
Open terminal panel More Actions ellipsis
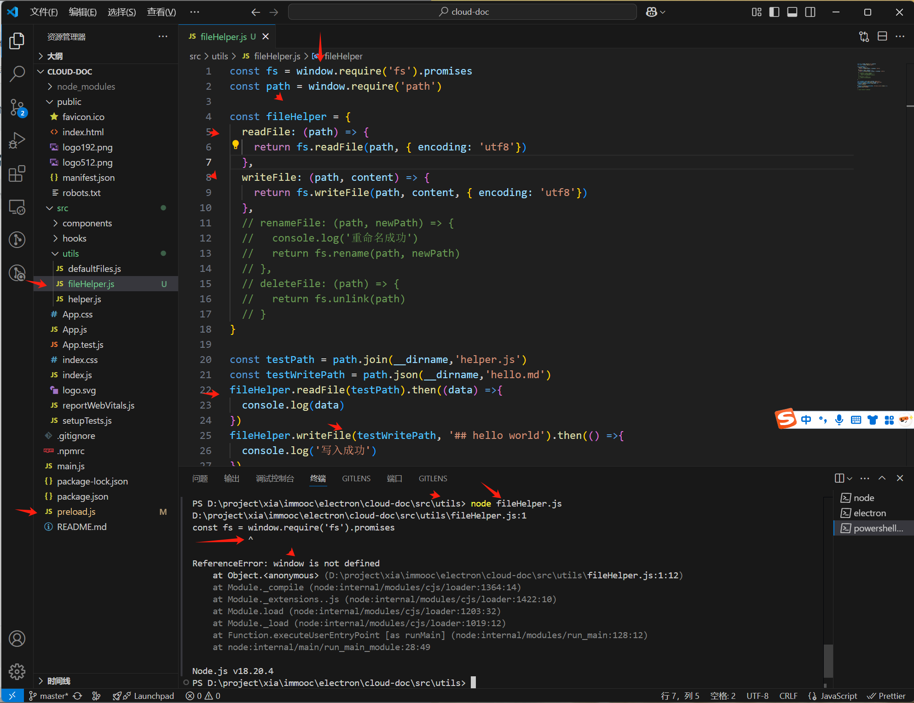(865, 478)
